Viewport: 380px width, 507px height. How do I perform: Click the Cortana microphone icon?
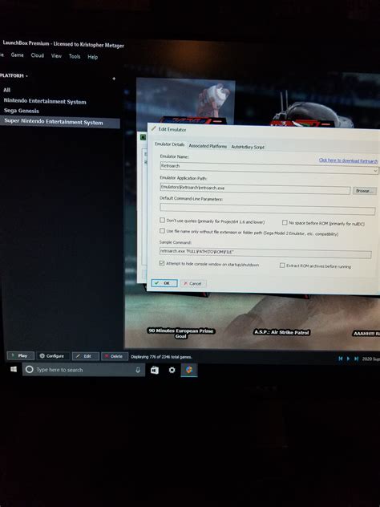point(138,370)
